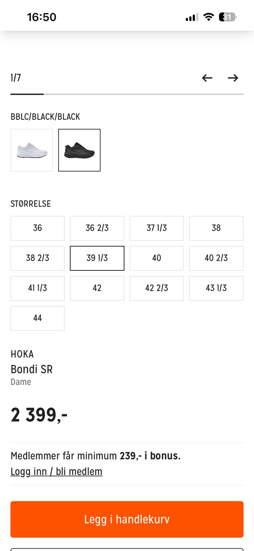The height and width of the screenshot is (551, 254).
Task: Select the highlighted size 39 1/3
Action: 97,258
